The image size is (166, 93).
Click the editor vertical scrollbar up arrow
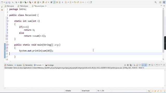coord(163,9)
